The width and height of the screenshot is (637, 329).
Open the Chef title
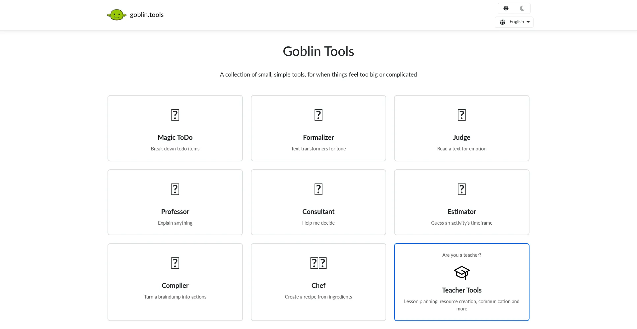318,286
